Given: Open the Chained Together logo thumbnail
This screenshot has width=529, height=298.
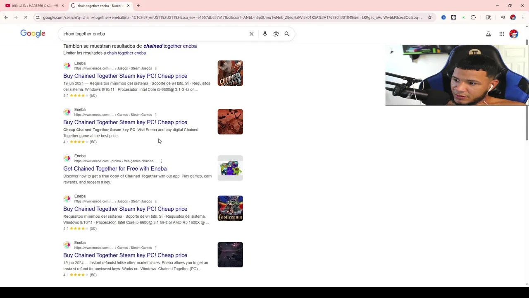Looking at the screenshot, I should pos(230,73).
